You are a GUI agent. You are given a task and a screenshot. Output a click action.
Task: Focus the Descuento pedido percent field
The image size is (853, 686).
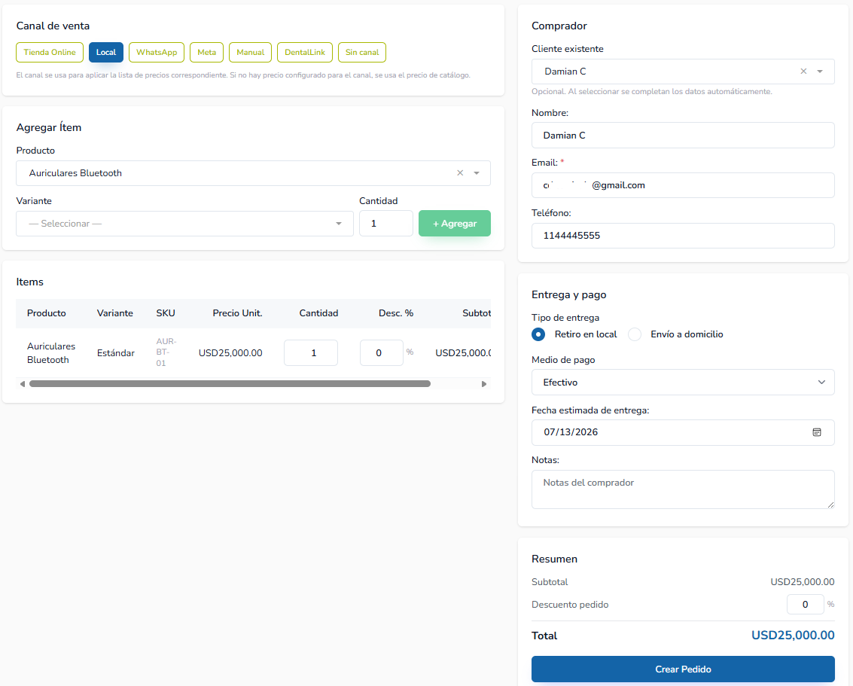point(805,605)
